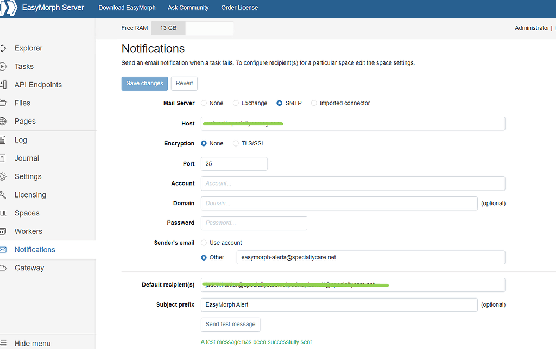Browse the Files section
The width and height of the screenshot is (556, 349).
click(22, 103)
